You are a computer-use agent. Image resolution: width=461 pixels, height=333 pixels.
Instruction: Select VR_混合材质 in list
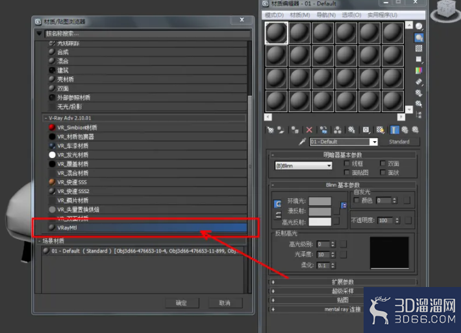pyautogui.click(x=147, y=173)
